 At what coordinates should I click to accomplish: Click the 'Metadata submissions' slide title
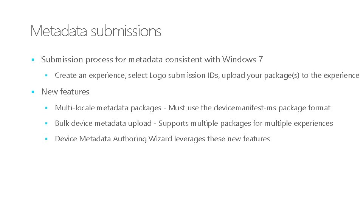[96, 31]
